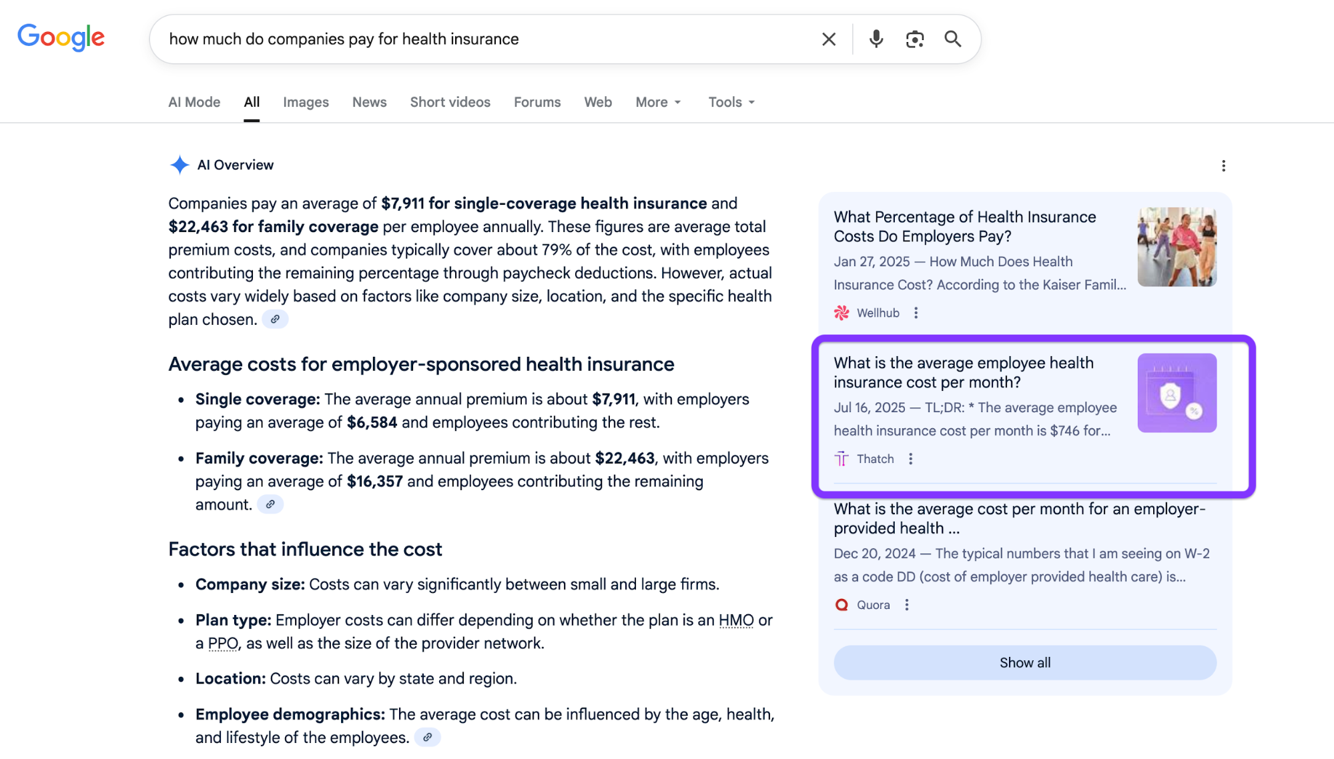Open AI Overview three-dot options menu
The height and width of the screenshot is (759, 1334).
pos(1223,165)
